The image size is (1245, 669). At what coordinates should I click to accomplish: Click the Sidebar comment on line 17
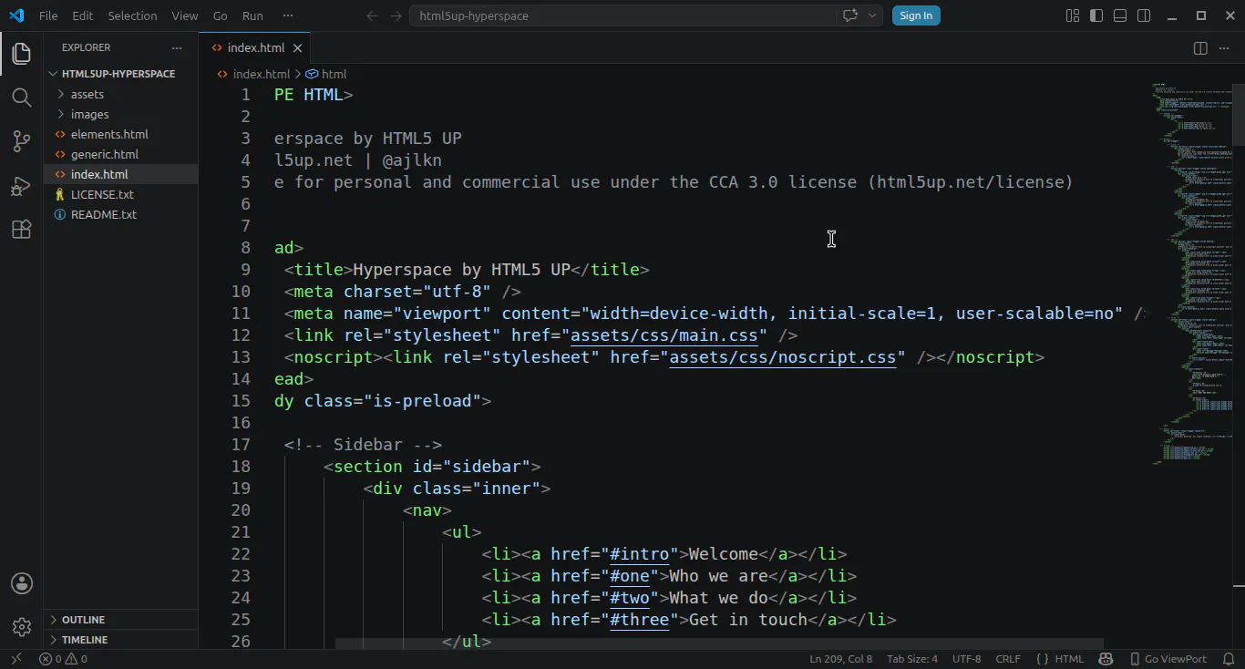363,445
